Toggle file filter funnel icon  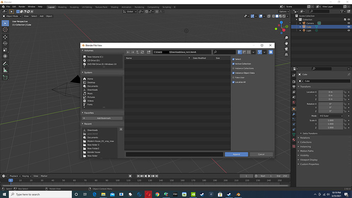[x=260, y=52]
